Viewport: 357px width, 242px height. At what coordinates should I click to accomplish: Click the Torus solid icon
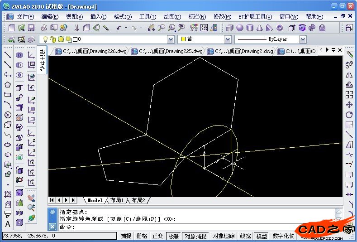coord(279,28)
